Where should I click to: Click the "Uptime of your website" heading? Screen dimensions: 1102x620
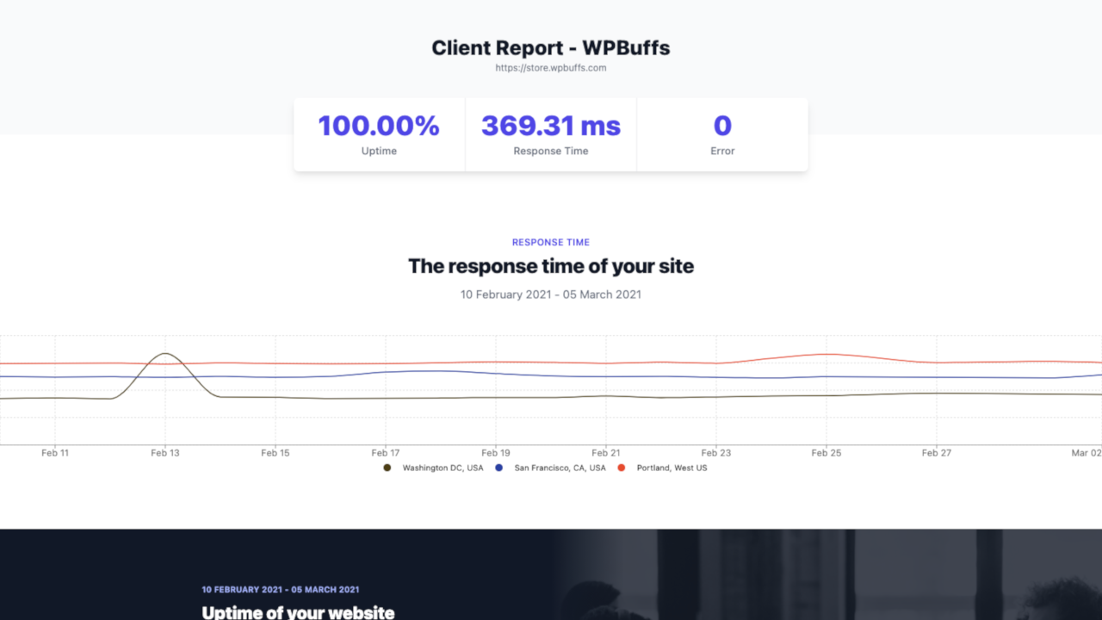pos(298,612)
